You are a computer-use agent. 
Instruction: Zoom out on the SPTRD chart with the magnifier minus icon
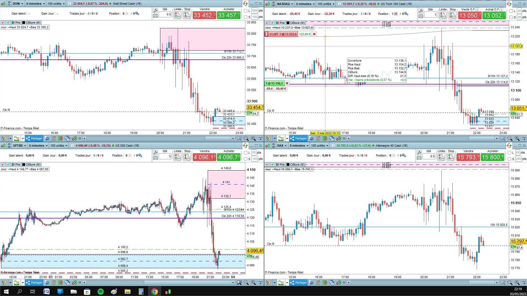click(246, 283)
